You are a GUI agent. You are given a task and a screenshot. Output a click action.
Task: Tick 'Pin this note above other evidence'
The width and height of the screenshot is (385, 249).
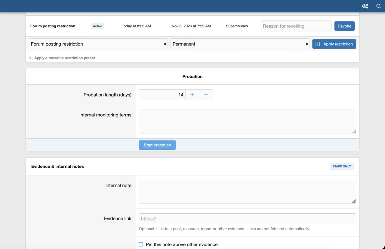pos(141,244)
